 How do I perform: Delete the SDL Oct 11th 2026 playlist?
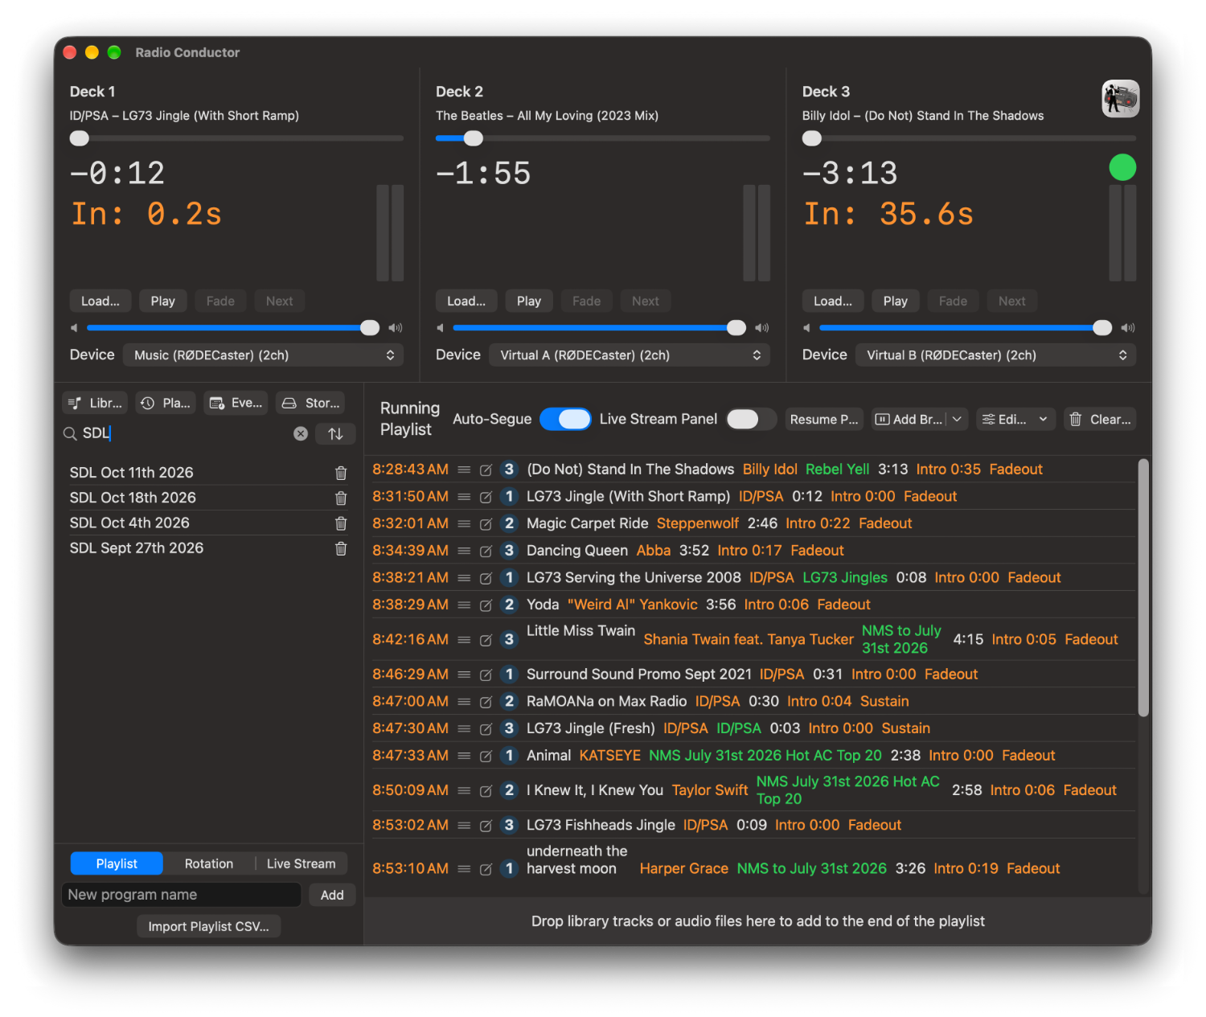(341, 473)
